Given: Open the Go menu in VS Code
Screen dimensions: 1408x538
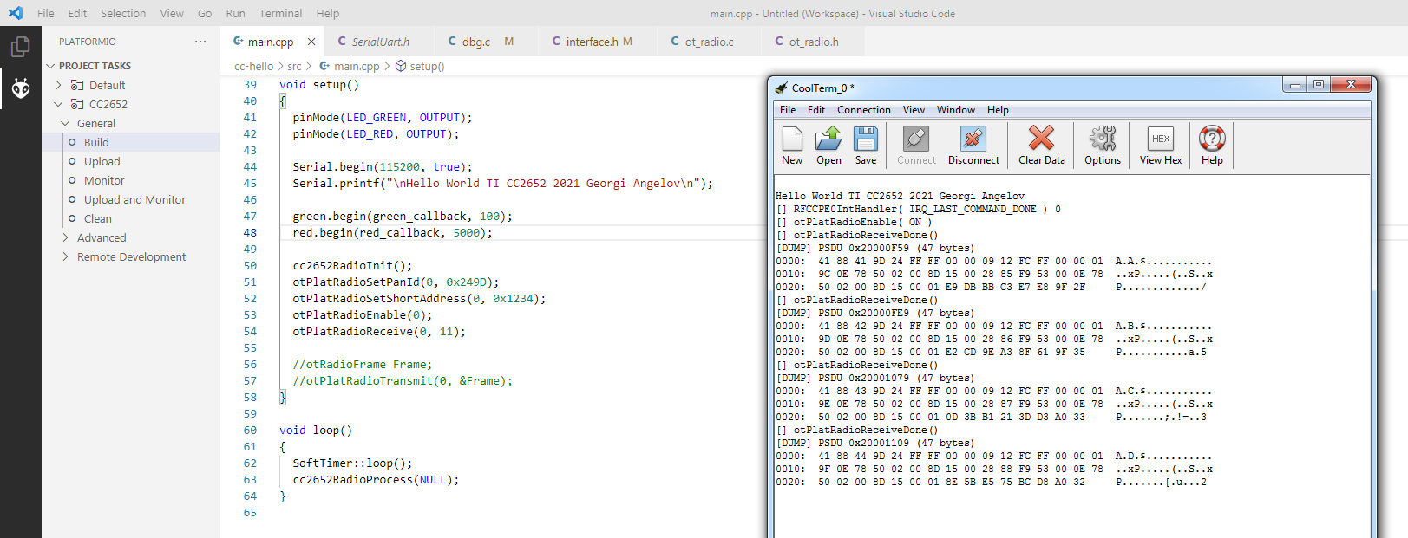Looking at the screenshot, I should point(205,13).
